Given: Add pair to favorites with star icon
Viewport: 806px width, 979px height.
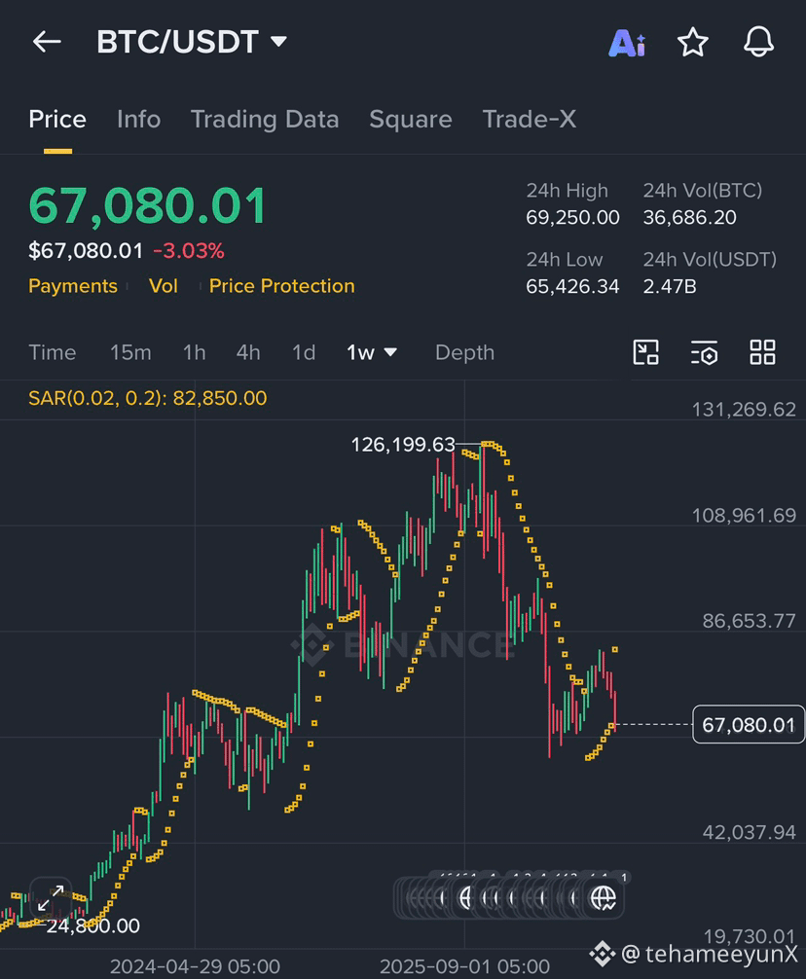Looking at the screenshot, I should [693, 43].
